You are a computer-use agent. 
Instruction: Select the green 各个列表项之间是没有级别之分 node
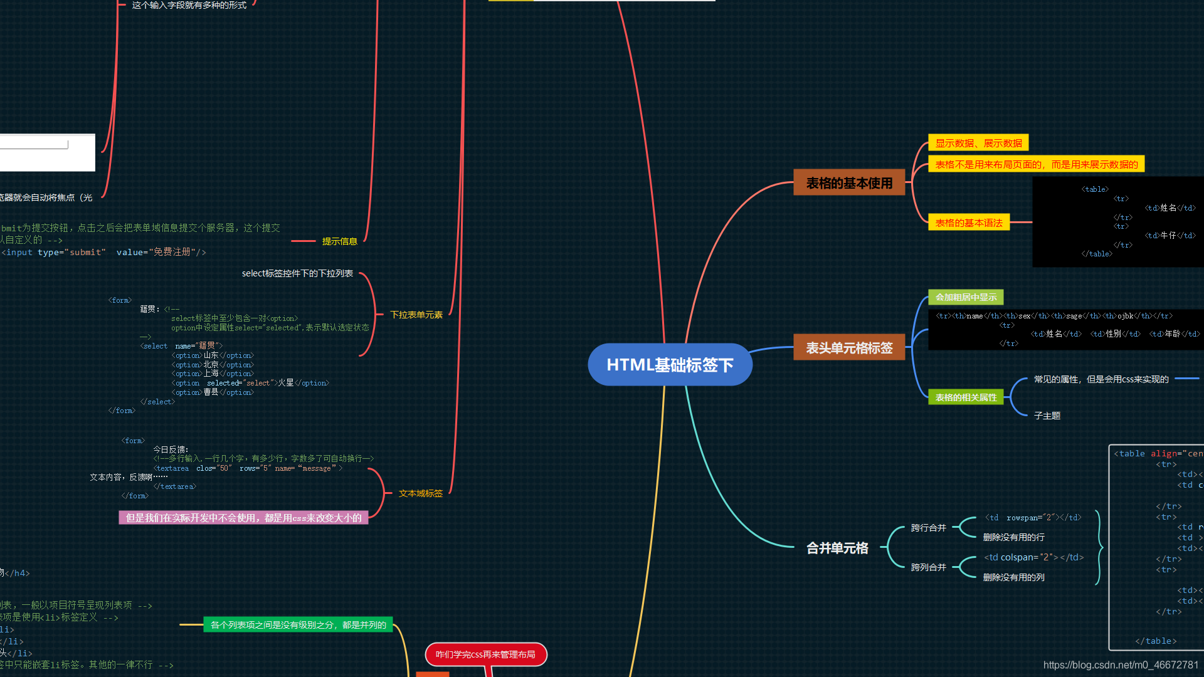coord(298,625)
